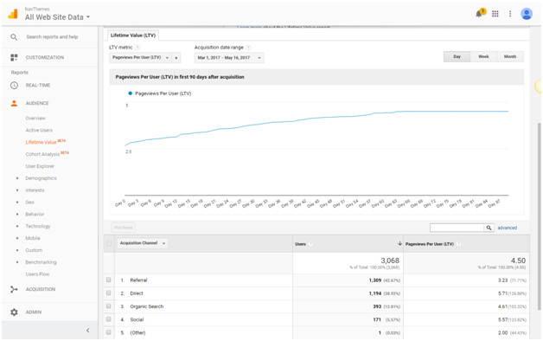Click the page vertical scrollbar

[539, 216]
